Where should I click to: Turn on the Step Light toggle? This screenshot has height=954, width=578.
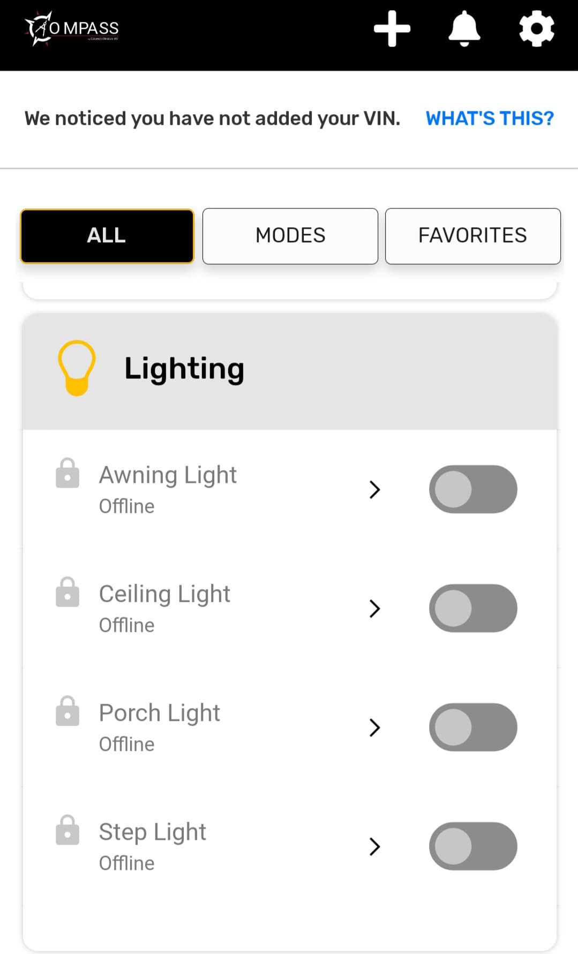click(472, 846)
